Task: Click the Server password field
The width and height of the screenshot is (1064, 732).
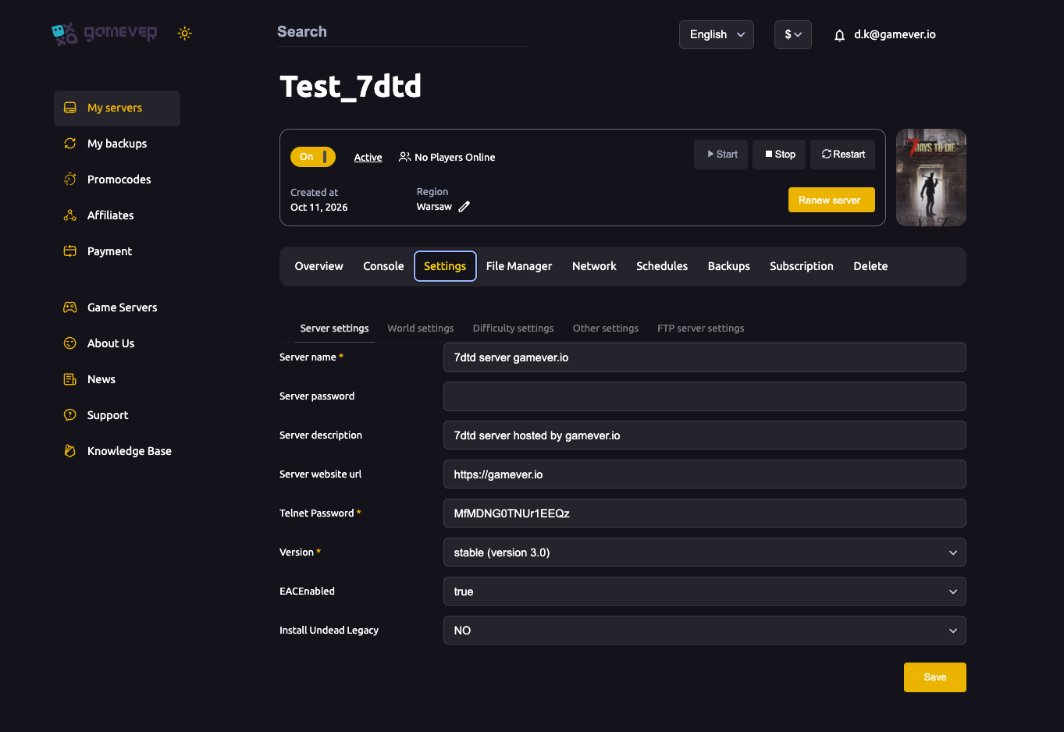Action: click(705, 396)
